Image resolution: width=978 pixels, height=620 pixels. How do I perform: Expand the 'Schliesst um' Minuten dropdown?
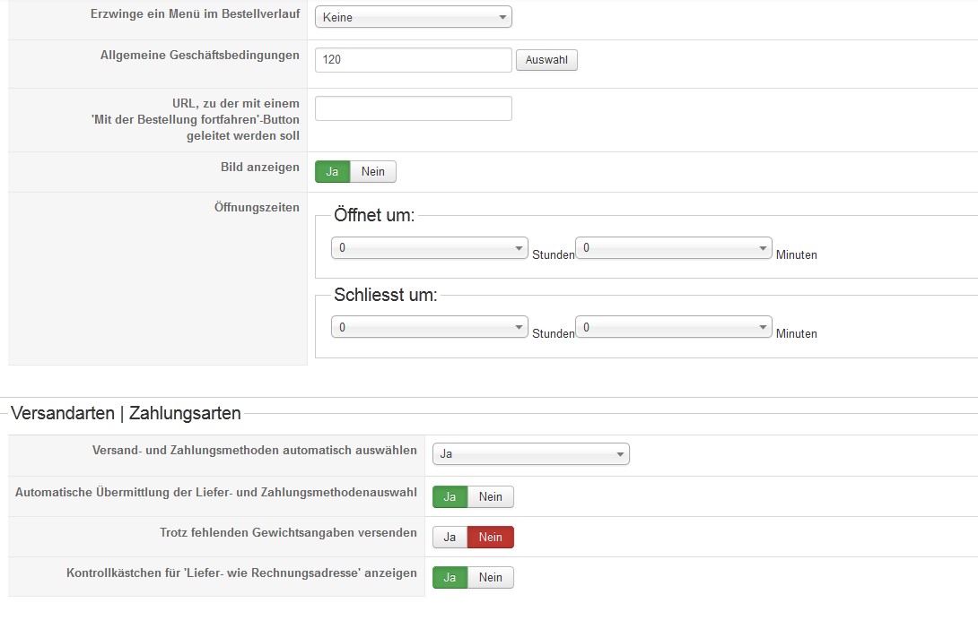coord(673,328)
